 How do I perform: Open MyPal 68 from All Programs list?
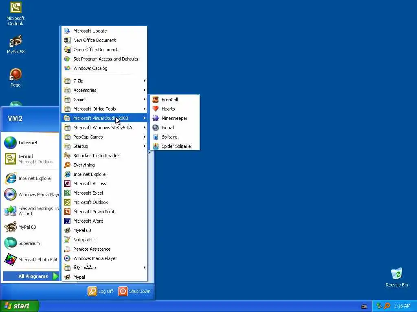[x=104, y=230]
